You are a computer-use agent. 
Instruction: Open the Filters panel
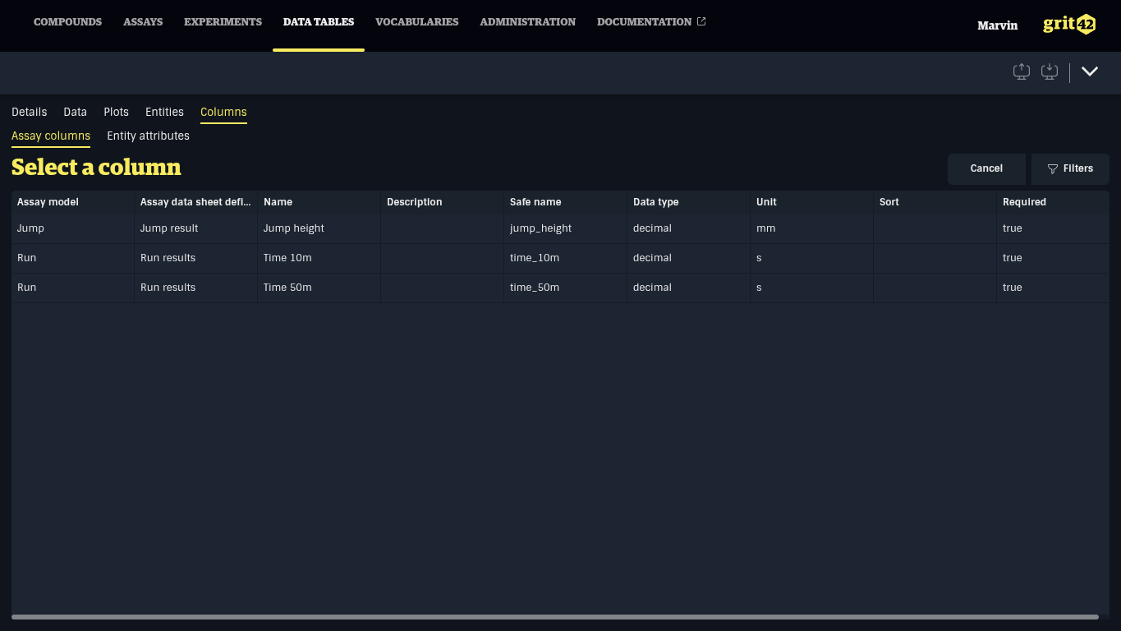[x=1070, y=168]
